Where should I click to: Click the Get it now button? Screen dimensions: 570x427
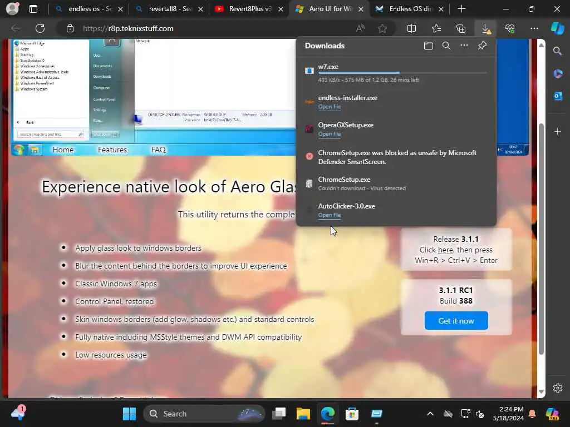456,321
